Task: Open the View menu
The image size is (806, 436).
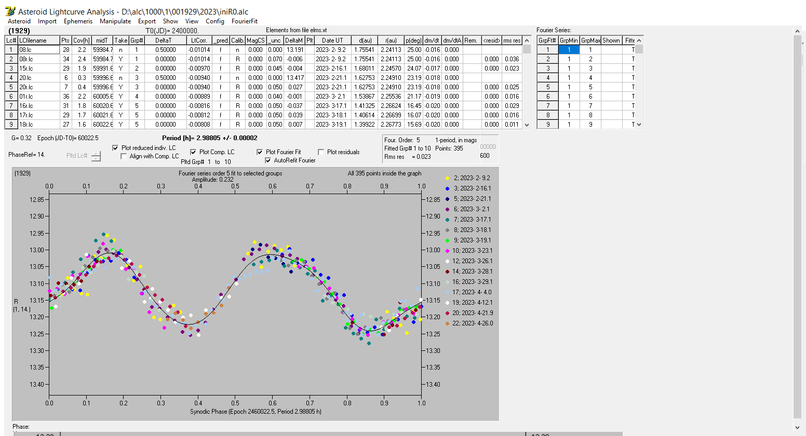Action: [x=192, y=21]
